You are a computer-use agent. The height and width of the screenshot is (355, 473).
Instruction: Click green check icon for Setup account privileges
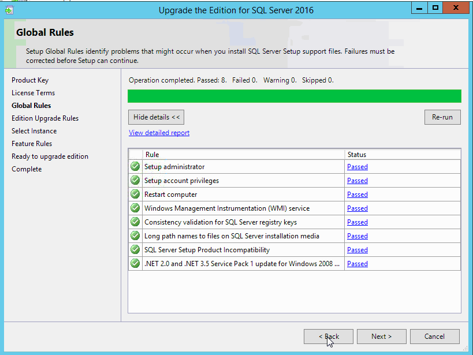click(x=135, y=180)
